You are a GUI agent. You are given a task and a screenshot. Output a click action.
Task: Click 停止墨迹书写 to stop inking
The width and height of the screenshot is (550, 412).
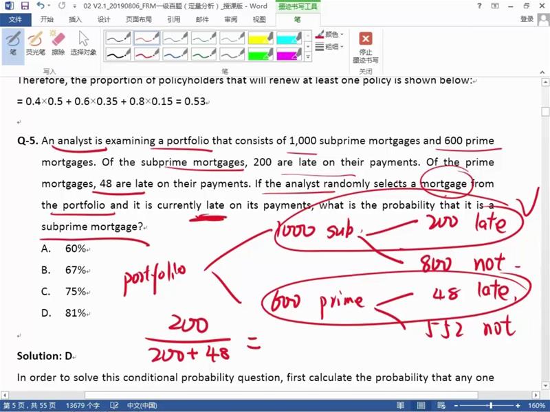[x=366, y=47]
